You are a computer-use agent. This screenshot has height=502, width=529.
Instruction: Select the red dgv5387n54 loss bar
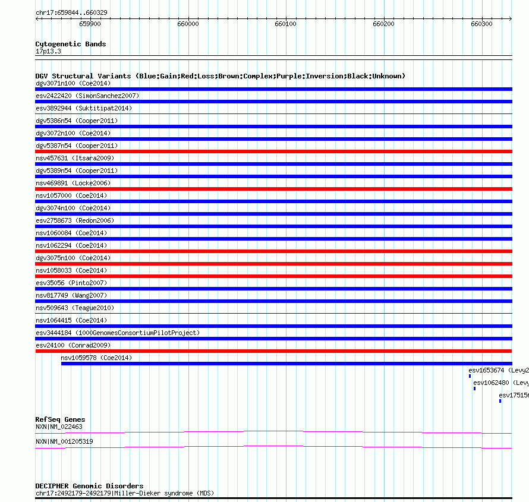pos(273,151)
